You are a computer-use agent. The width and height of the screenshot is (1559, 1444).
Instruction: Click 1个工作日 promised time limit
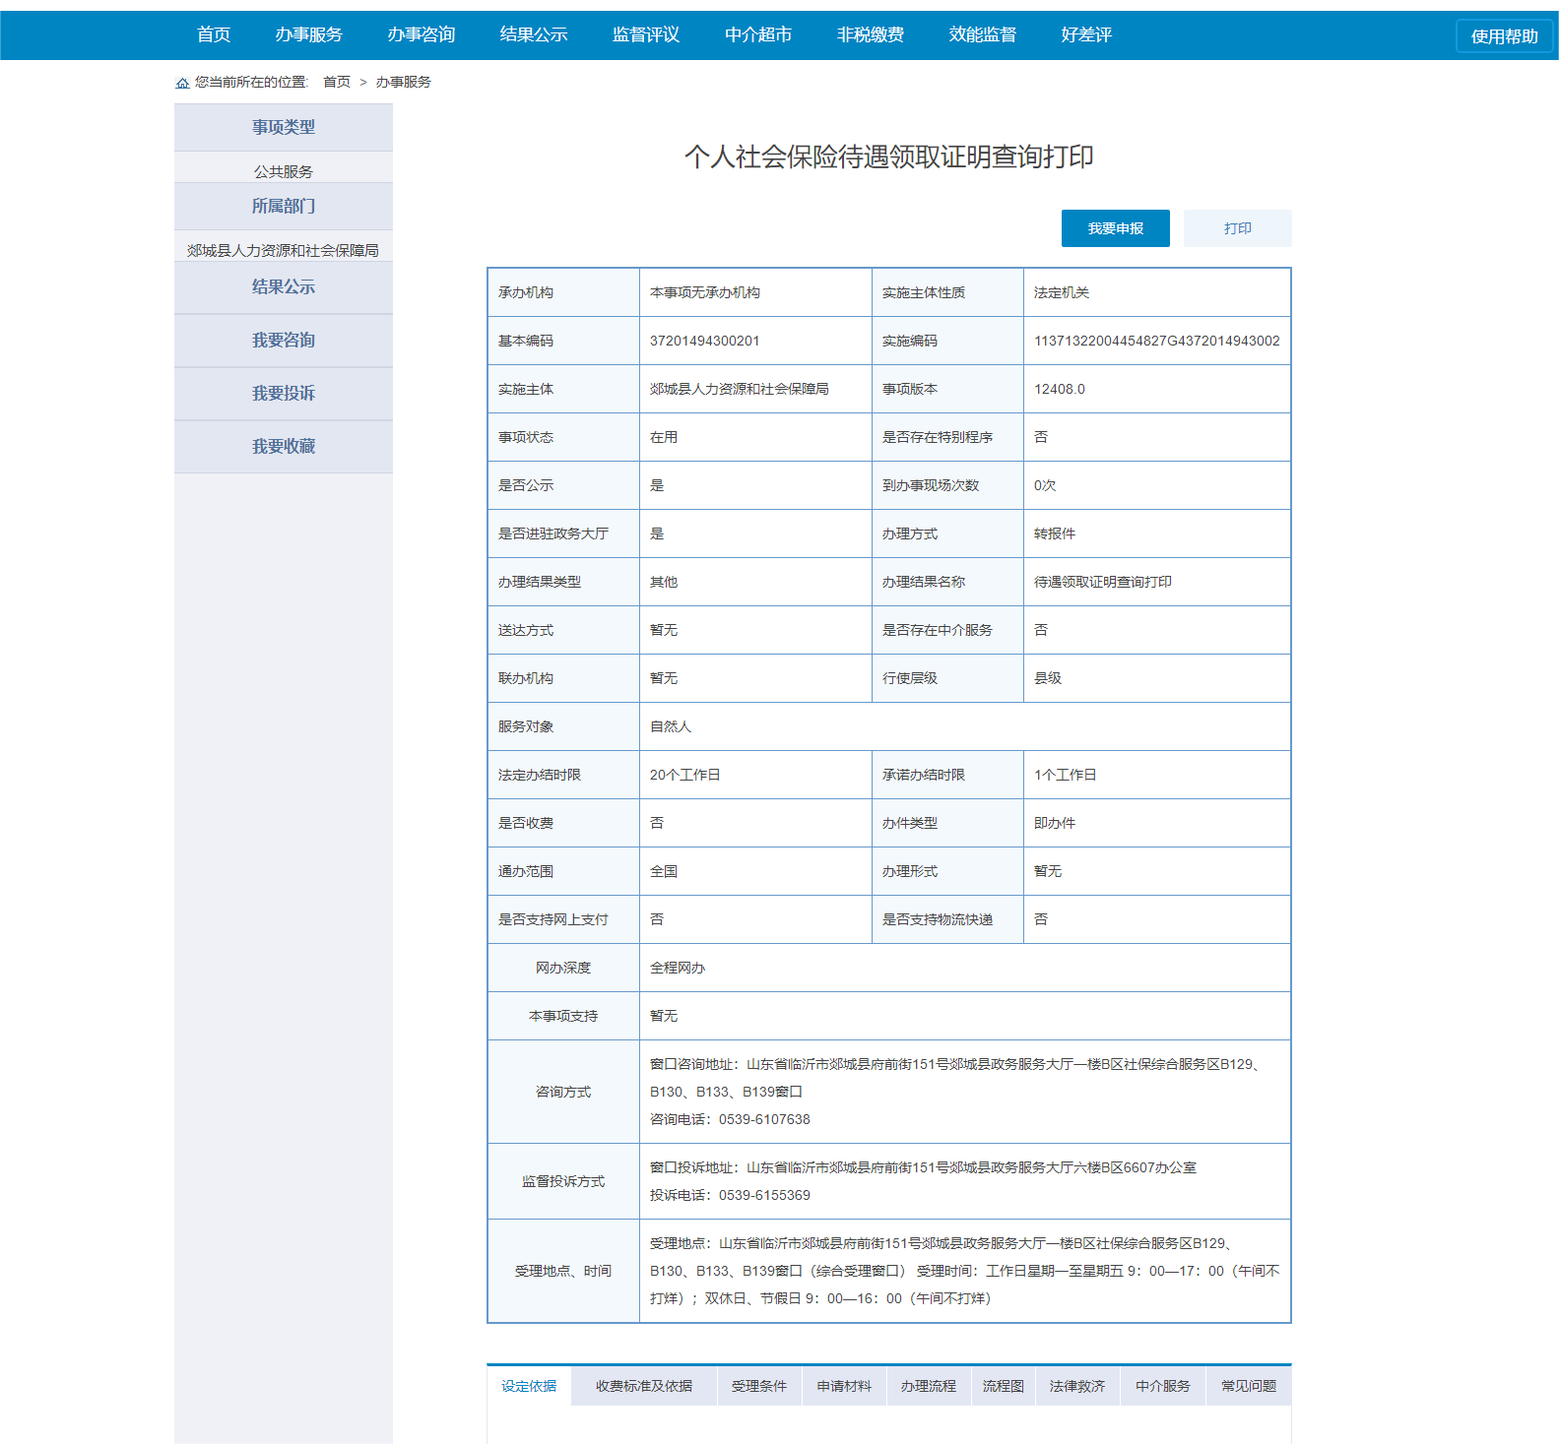1066,775
